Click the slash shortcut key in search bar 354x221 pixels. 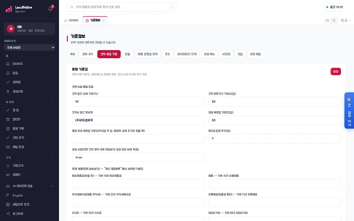[172, 7]
